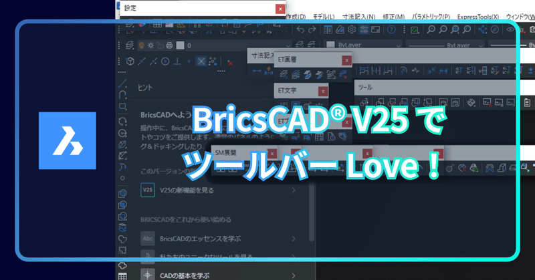Close the 設定 dialog
The height and width of the screenshot is (280, 535).
(280, 9)
